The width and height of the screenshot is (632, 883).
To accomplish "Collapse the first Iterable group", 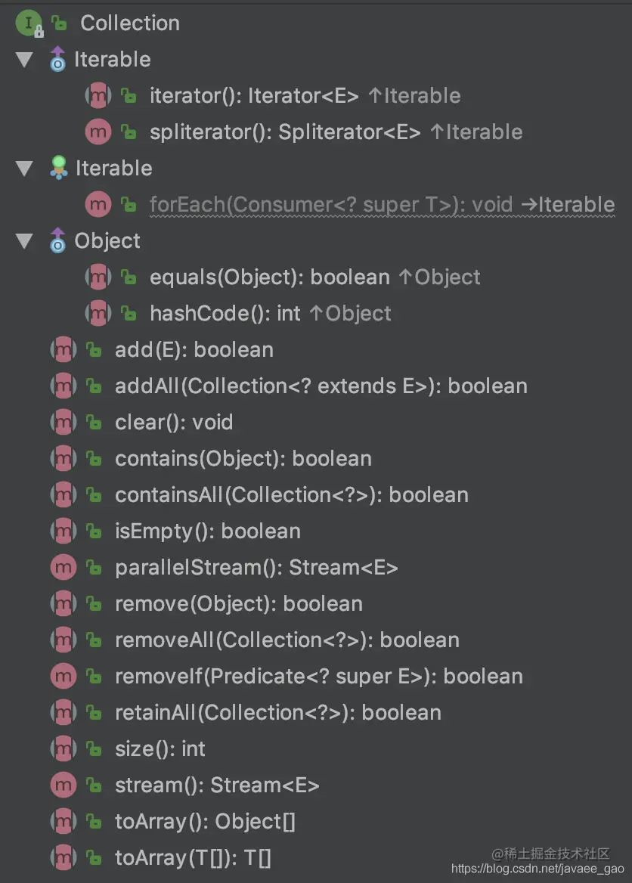I will (x=24, y=60).
